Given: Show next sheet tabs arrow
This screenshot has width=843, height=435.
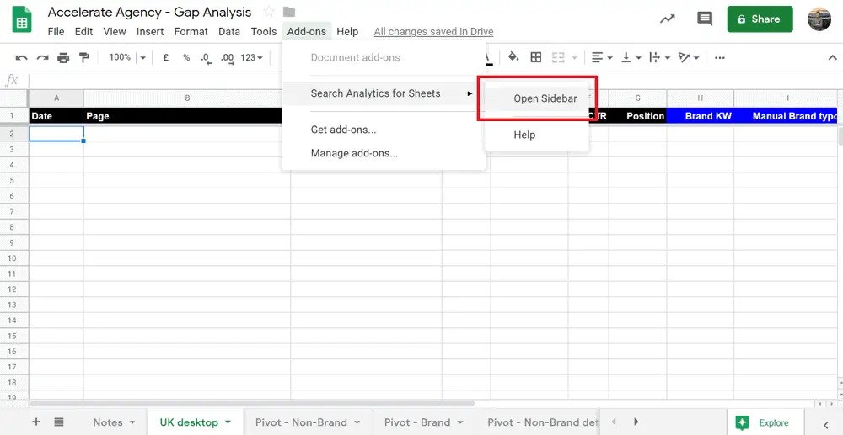Looking at the screenshot, I should point(636,422).
